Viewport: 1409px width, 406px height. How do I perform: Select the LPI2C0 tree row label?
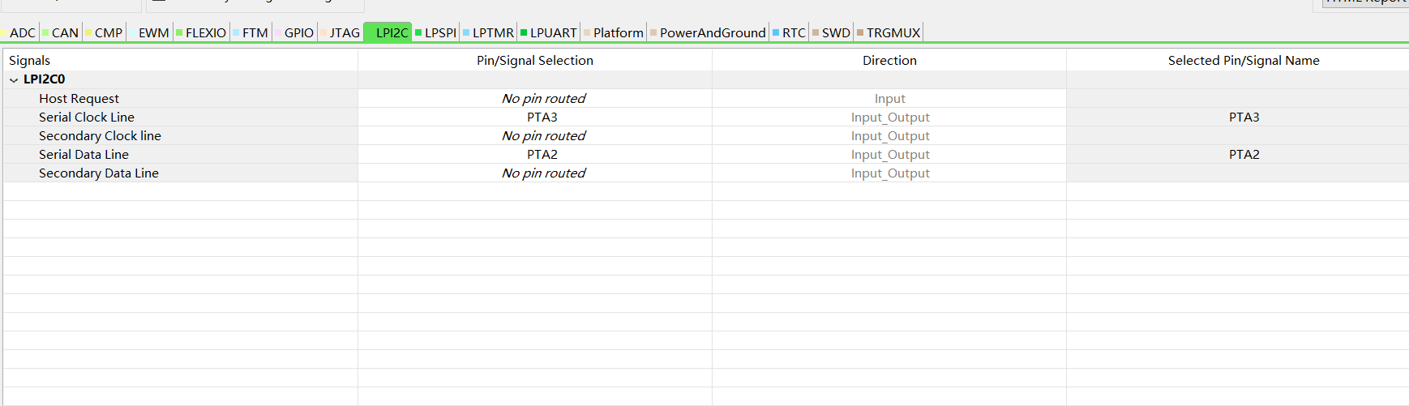(x=44, y=79)
